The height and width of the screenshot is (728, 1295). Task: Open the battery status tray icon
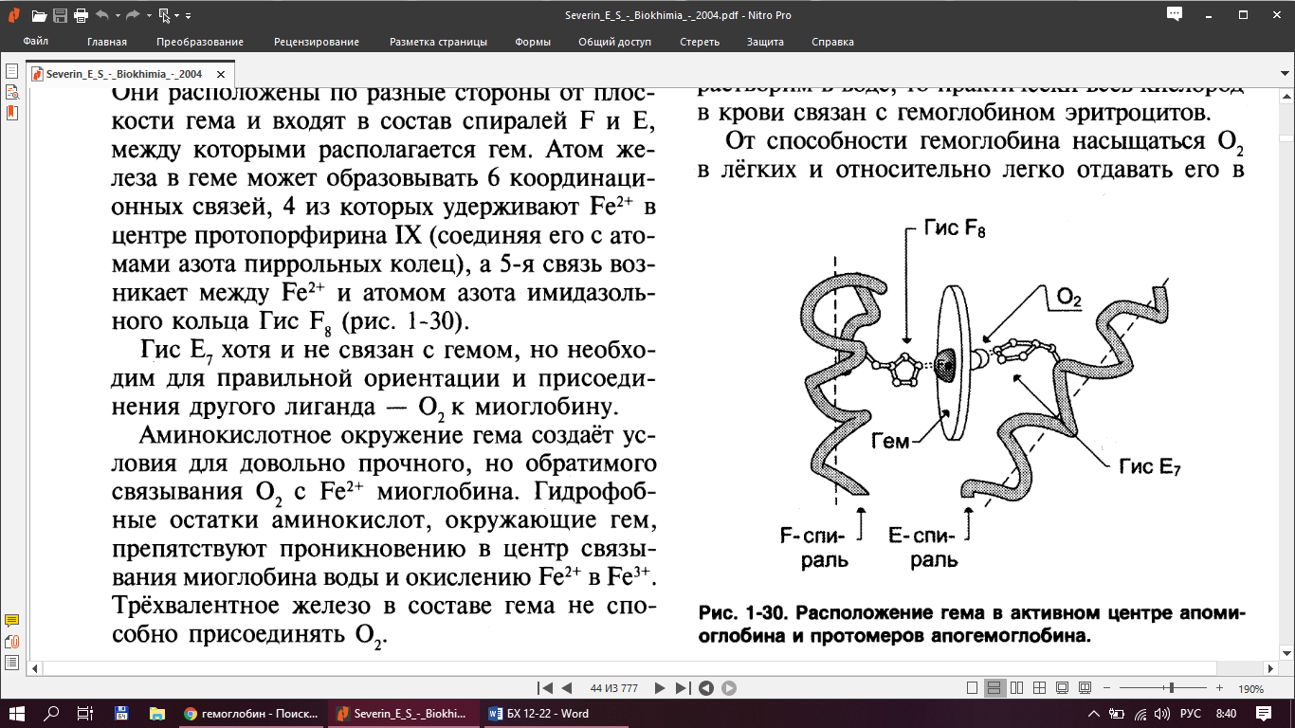(1115, 714)
